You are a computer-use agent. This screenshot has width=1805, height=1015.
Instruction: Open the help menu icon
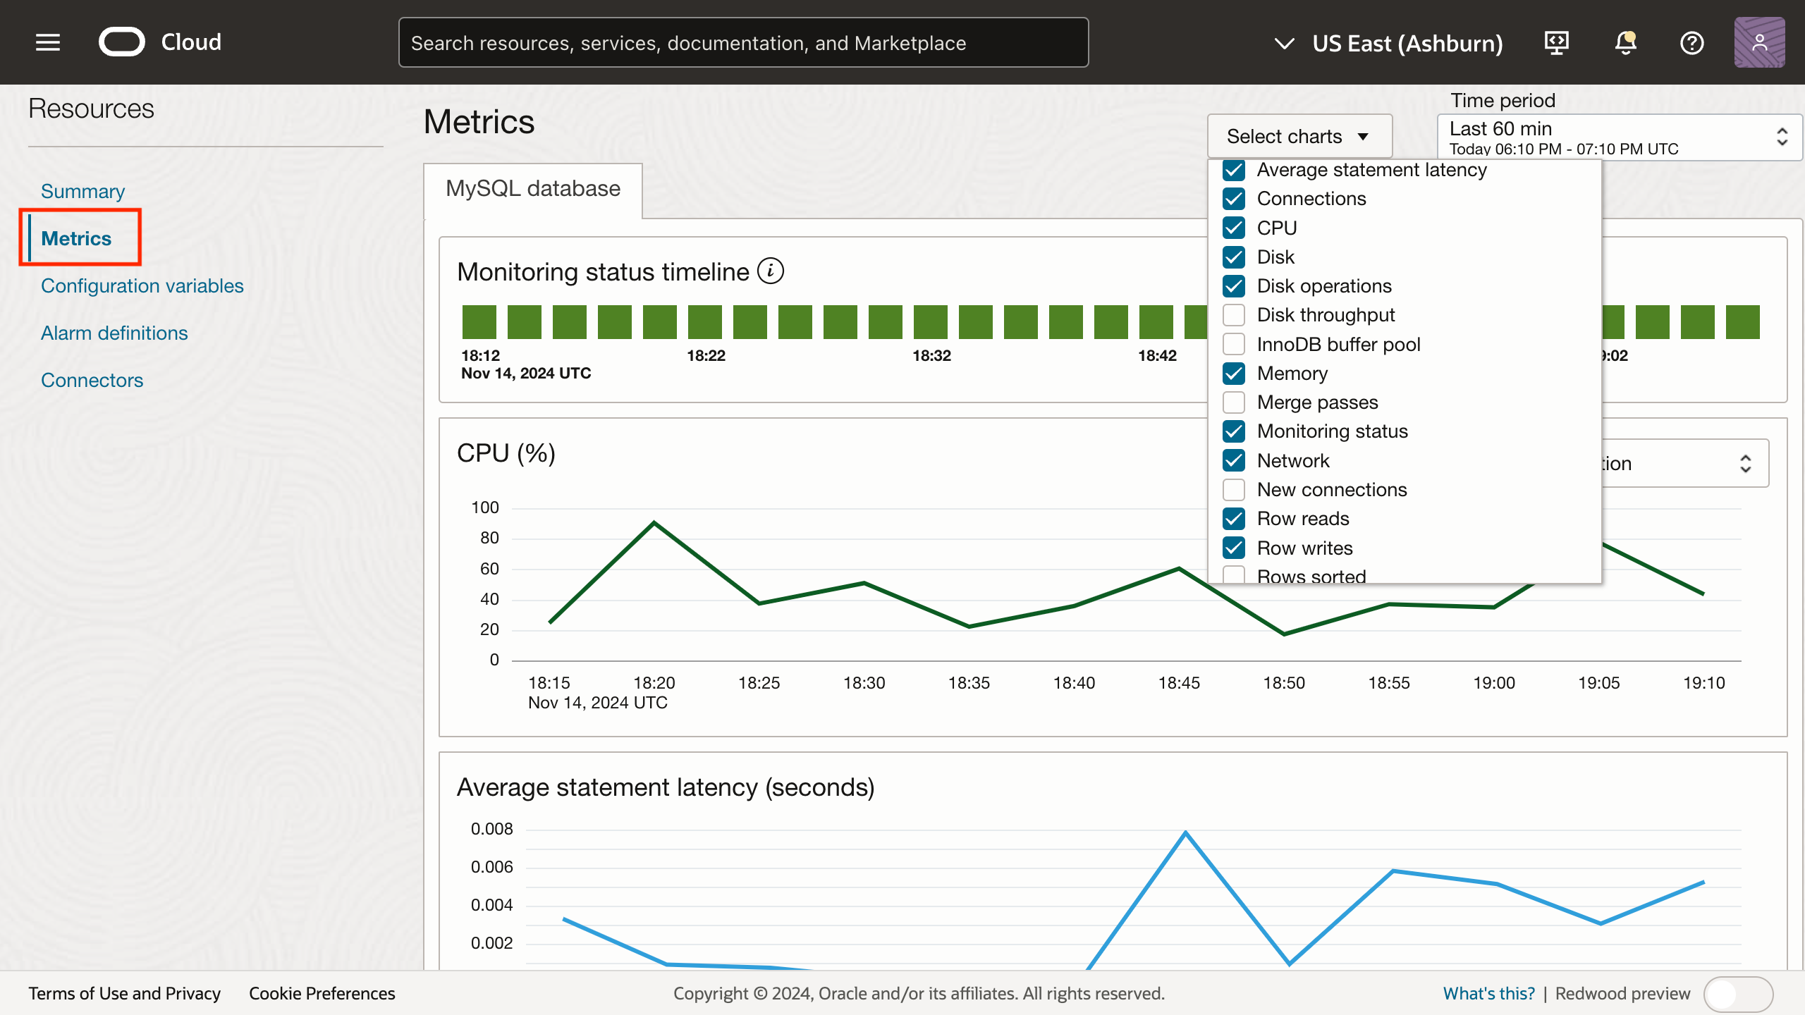tap(1692, 42)
